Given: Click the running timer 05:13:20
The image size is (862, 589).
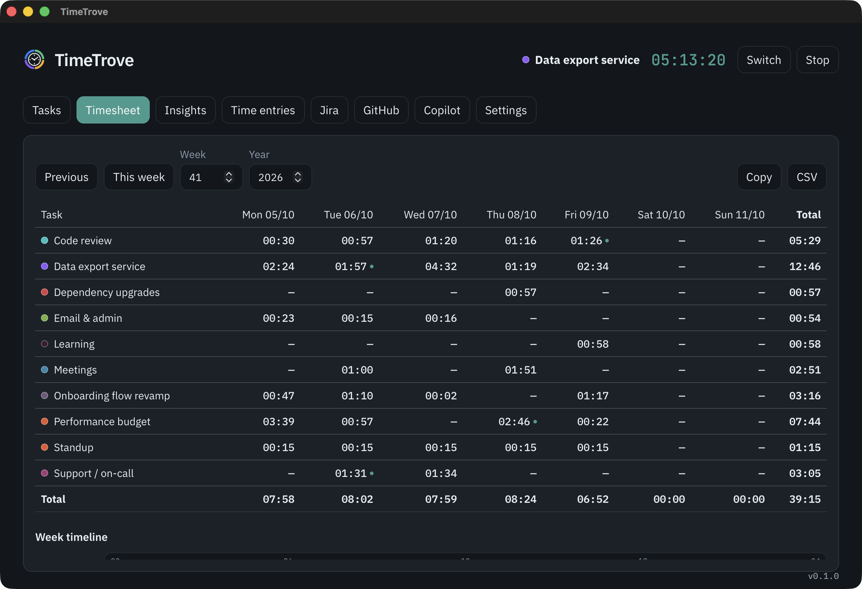Looking at the screenshot, I should tap(689, 60).
